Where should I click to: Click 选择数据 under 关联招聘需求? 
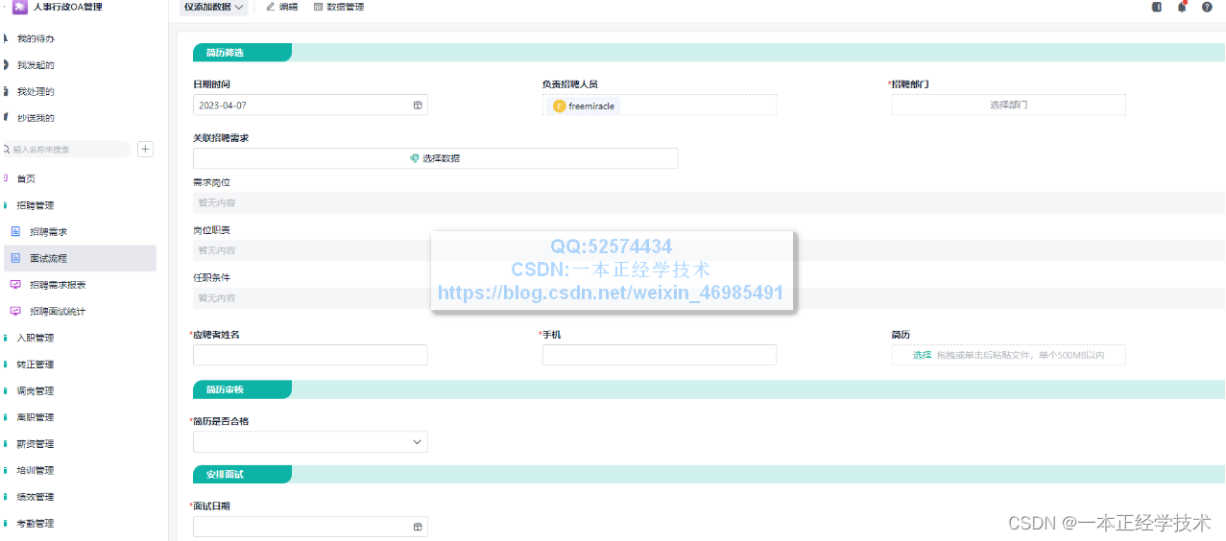[435, 158]
